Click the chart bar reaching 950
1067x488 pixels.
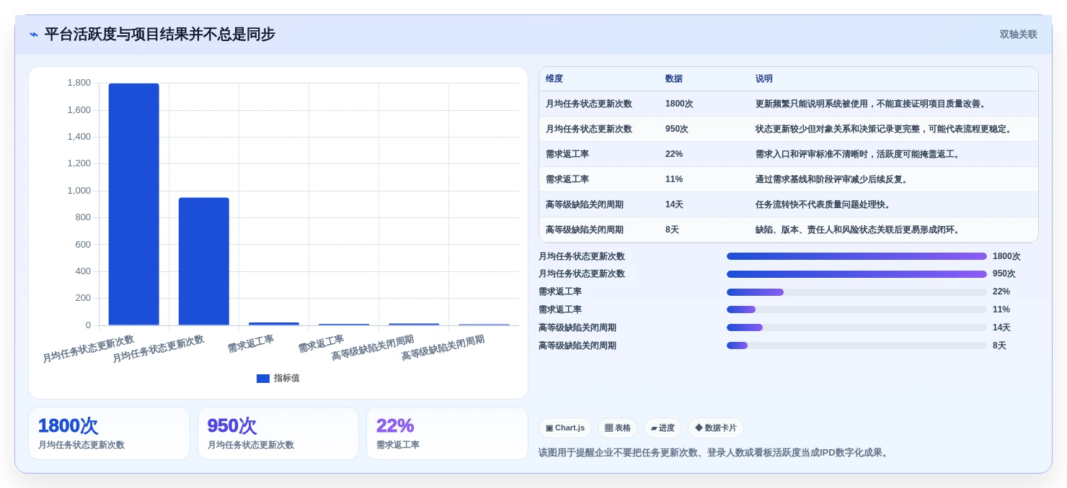coord(204,261)
